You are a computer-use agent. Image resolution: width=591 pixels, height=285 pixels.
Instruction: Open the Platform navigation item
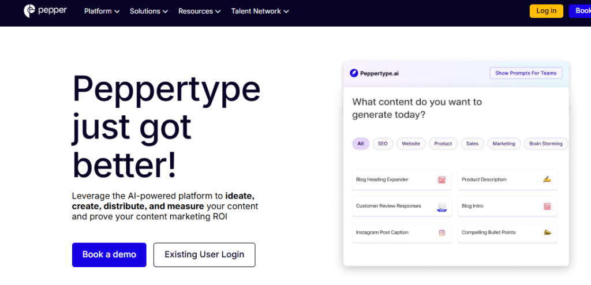click(x=102, y=12)
